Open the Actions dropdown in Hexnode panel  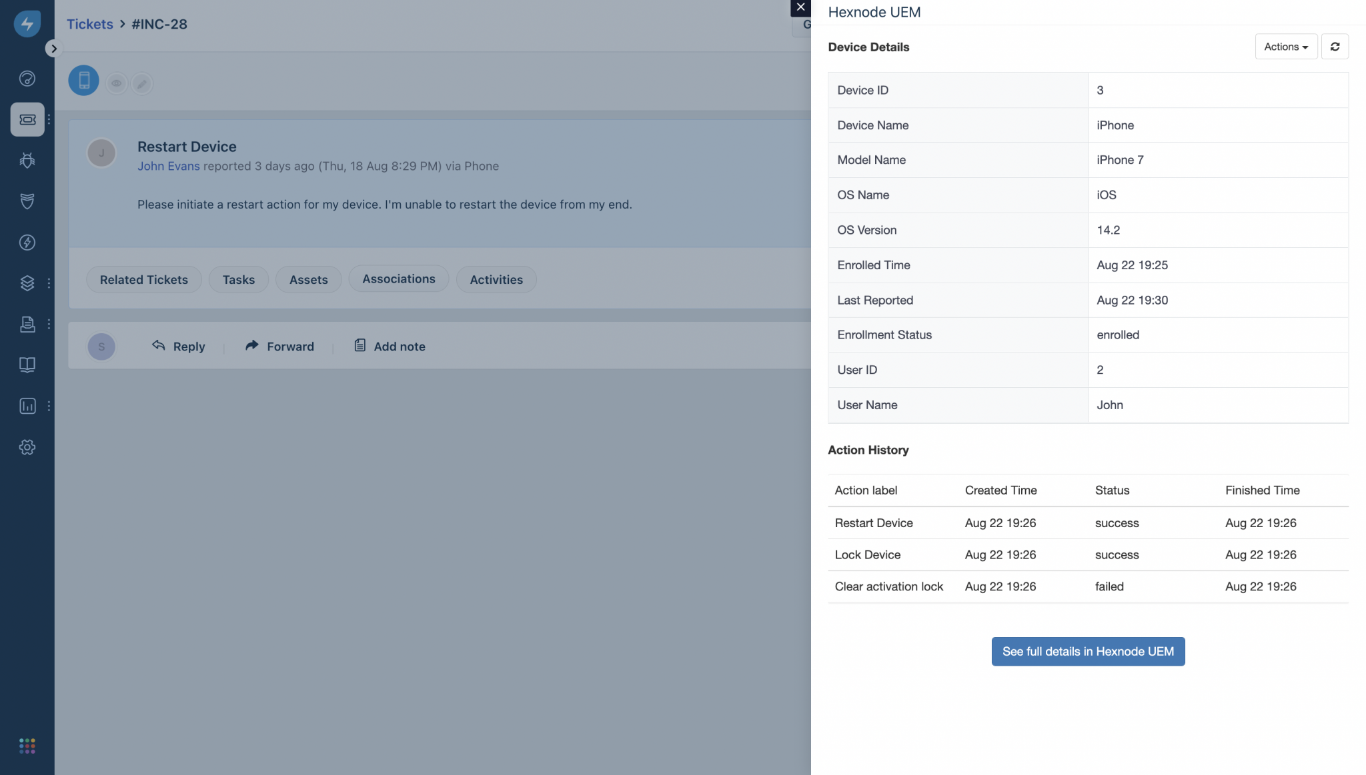tap(1285, 46)
